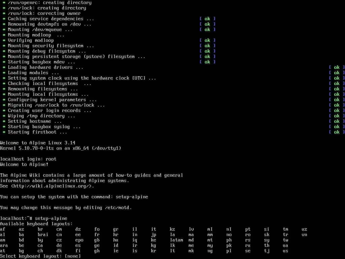Viewport: 345px width, 259px height.
Task: Click ok status beside Loading hardware drivers
Action: point(337,67)
